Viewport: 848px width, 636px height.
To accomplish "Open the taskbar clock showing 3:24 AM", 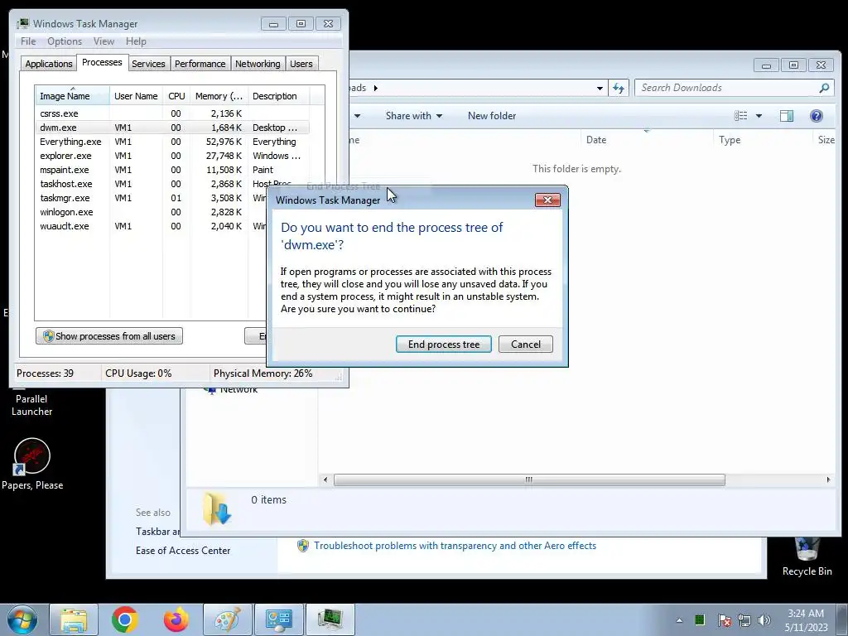I will pos(806,620).
